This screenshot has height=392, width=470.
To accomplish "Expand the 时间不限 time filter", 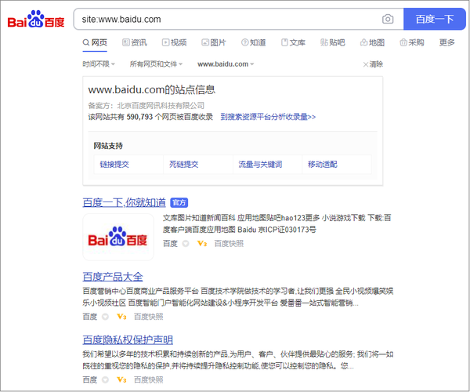I will pos(99,64).
